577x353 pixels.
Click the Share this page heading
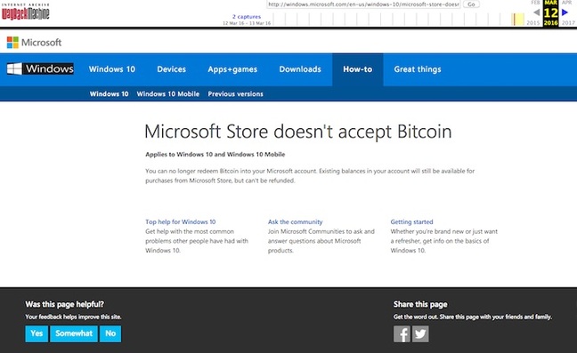pos(420,304)
